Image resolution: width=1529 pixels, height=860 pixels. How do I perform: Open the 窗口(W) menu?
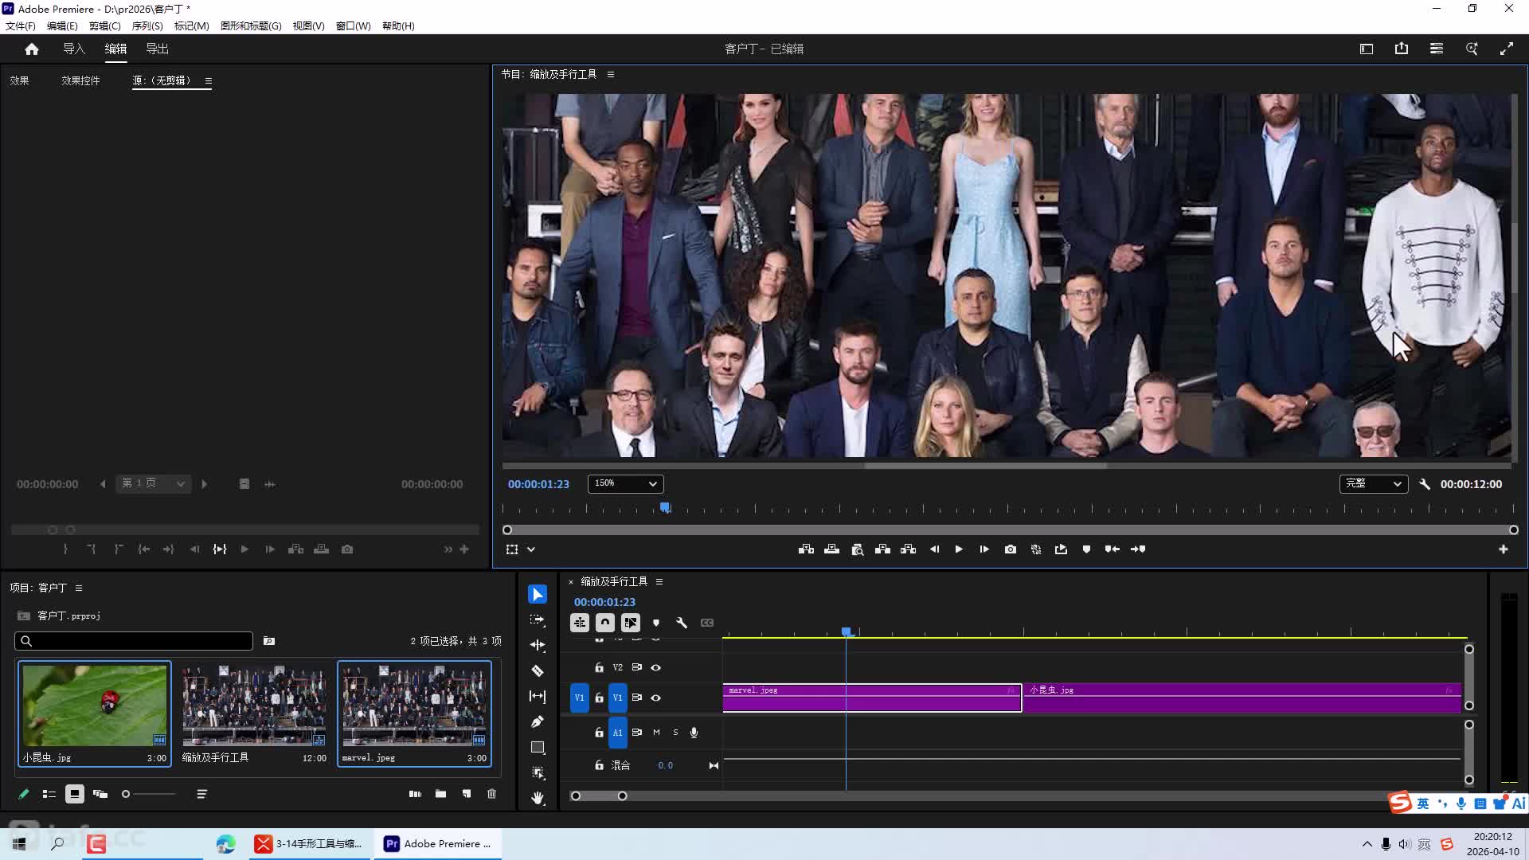coord(353,25)
